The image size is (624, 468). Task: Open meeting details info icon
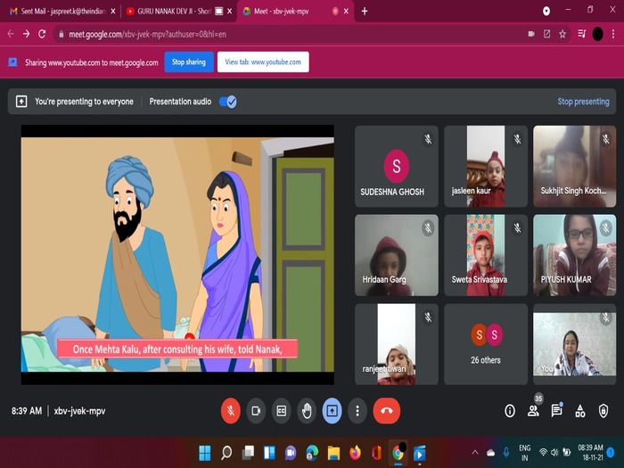510,411
